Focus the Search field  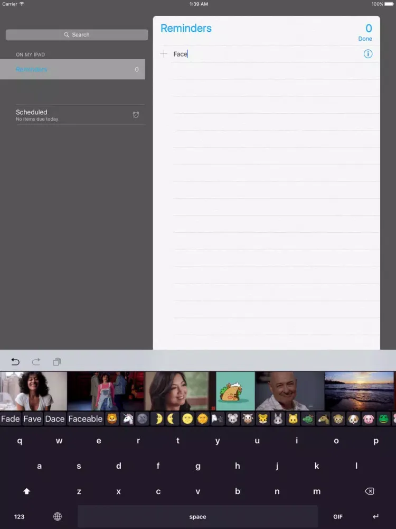(77, 35)
